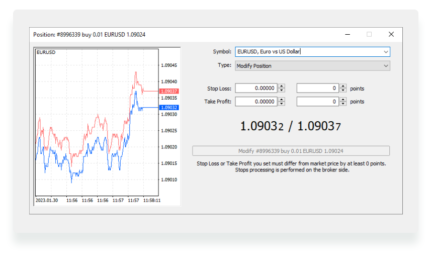This screenshot has width=431, height=259.
Task: Increase the Stop Loss price with up arrow
Action: (x=282, y=86)
